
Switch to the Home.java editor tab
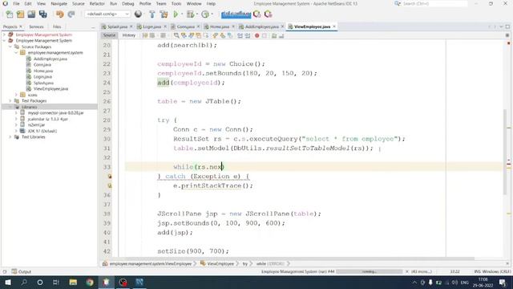(x=220, y=26)
